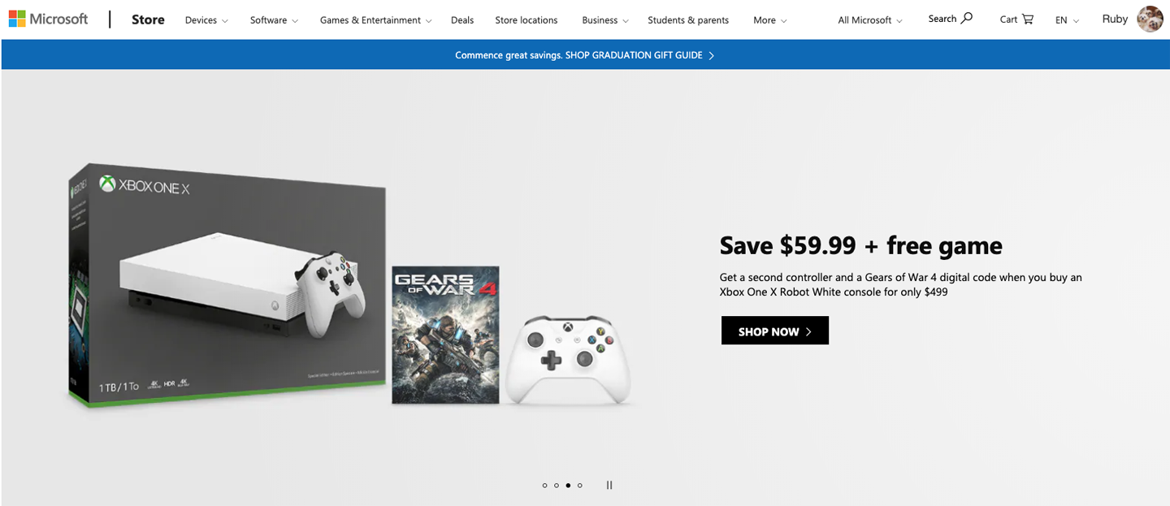This screenshot has height=506, width=1170.
Task: Open Ruby's profile avatar
Action: tap(1150, 19)
